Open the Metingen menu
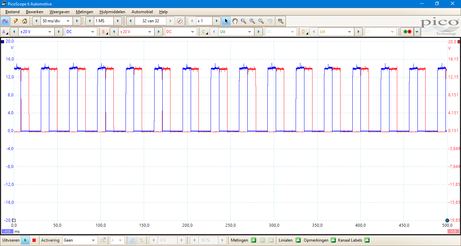Image resolution: width=461 pixels, height=246 pixels. [84, 12]
